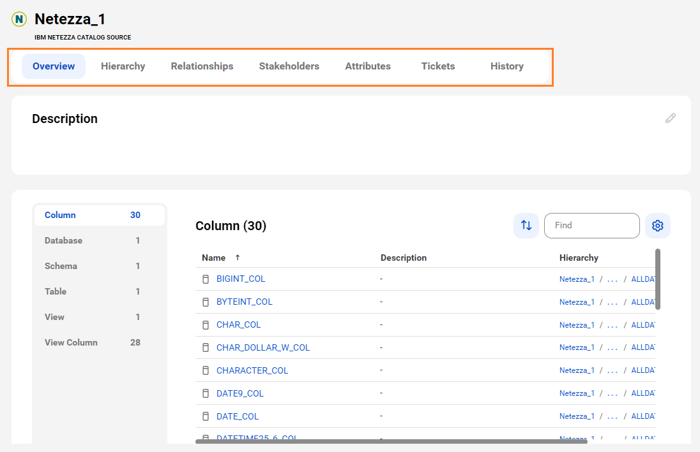Open the Hierarchy tab
700x452 pixels.
tap(123, 66)
